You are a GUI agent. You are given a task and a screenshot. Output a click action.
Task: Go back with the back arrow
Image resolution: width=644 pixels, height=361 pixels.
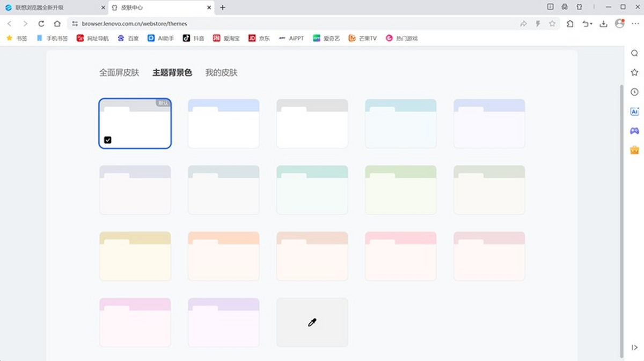(9, 24)
